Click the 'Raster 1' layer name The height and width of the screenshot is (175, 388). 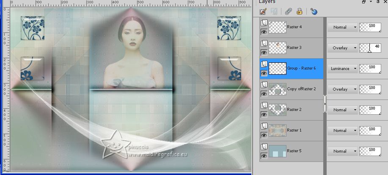pyautogui.click(x=294, y=130)
